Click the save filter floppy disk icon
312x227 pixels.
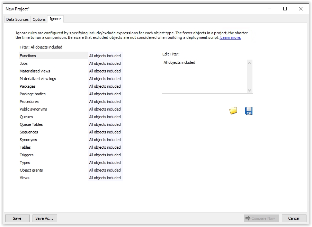pos(249,111)
